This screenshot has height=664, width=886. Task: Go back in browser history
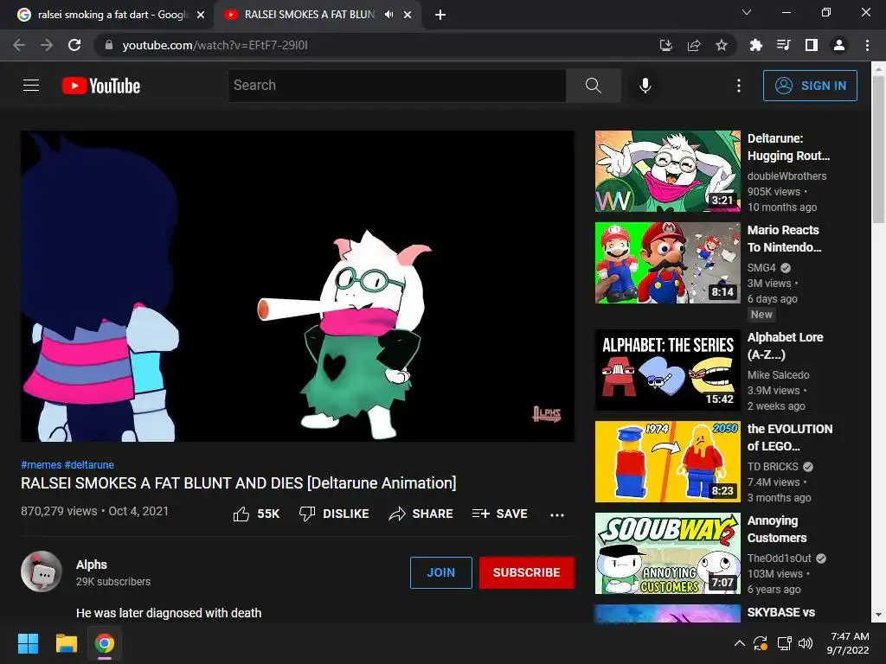(x=19, y=45)
